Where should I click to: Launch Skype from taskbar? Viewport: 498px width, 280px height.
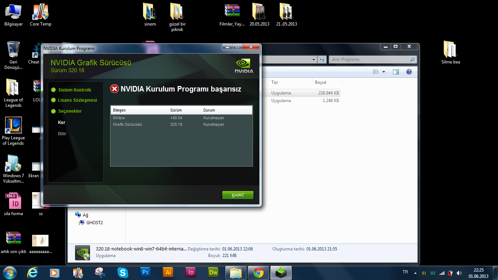coord(122,272)
